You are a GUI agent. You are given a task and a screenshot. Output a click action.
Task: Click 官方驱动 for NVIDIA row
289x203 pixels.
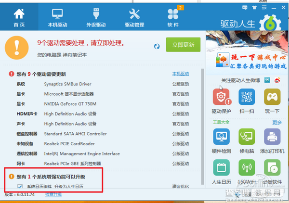tap(181, 104)
